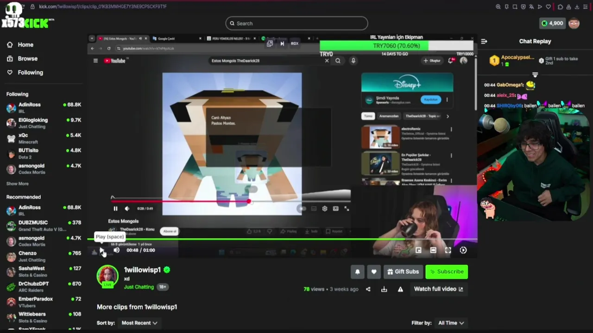
Task: Open the browser extensions cube icon
Action: click(x=560, y=6)
